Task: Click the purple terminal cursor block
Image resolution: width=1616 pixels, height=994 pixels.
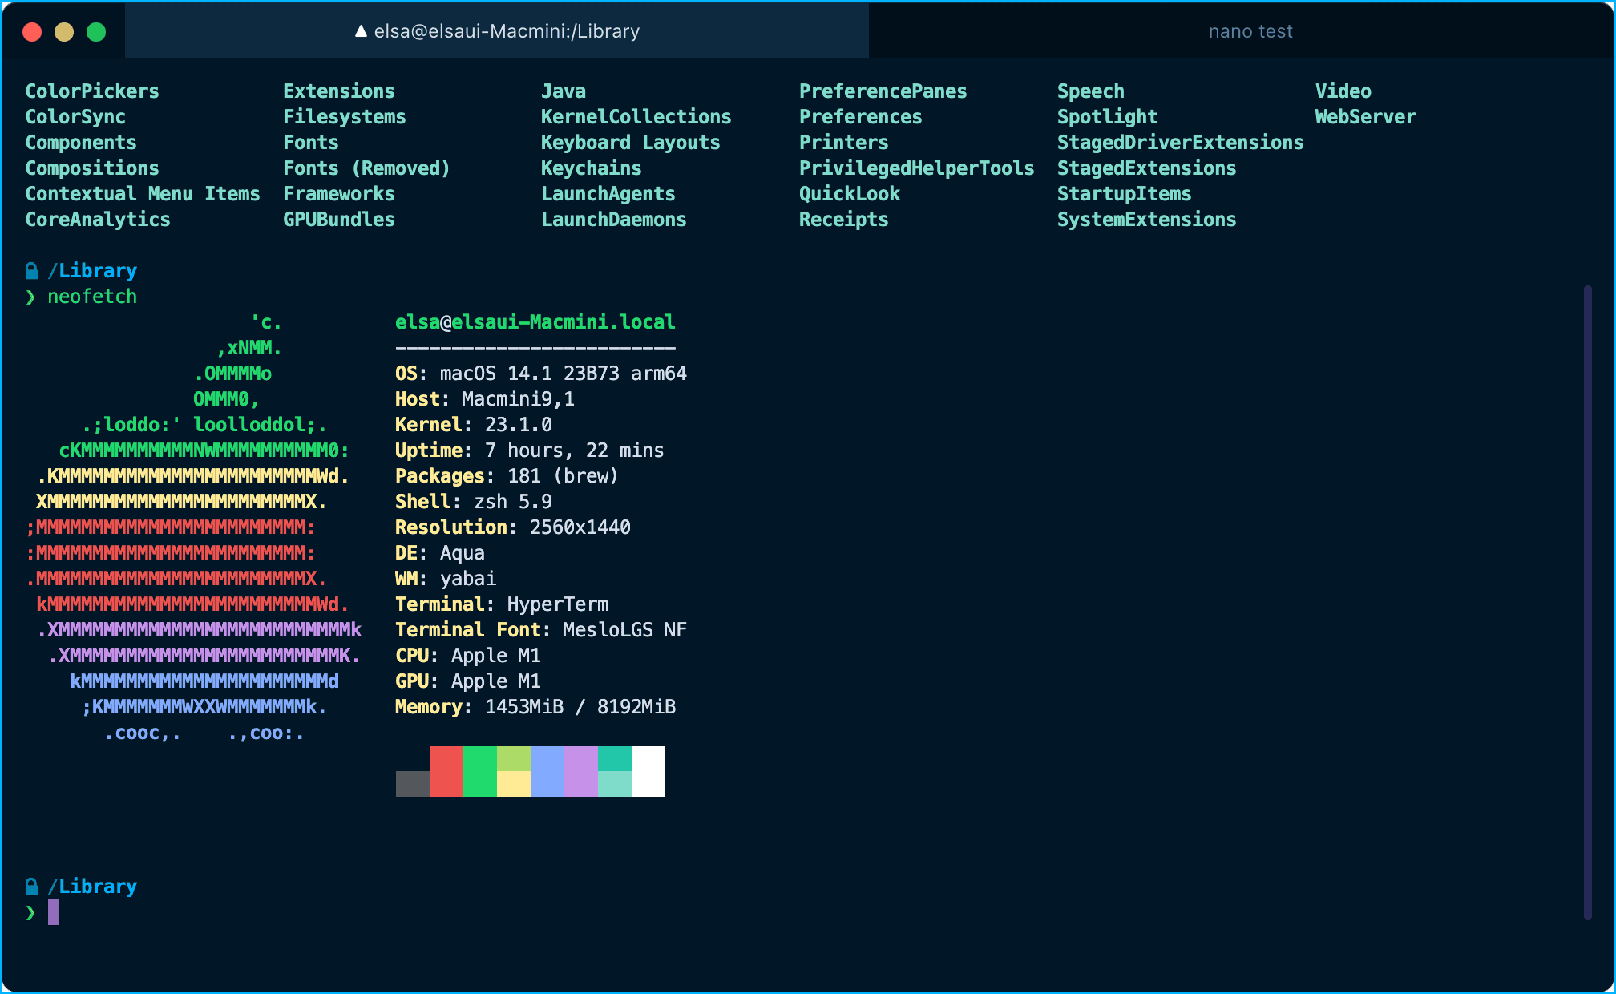Action: click(54, 912)
